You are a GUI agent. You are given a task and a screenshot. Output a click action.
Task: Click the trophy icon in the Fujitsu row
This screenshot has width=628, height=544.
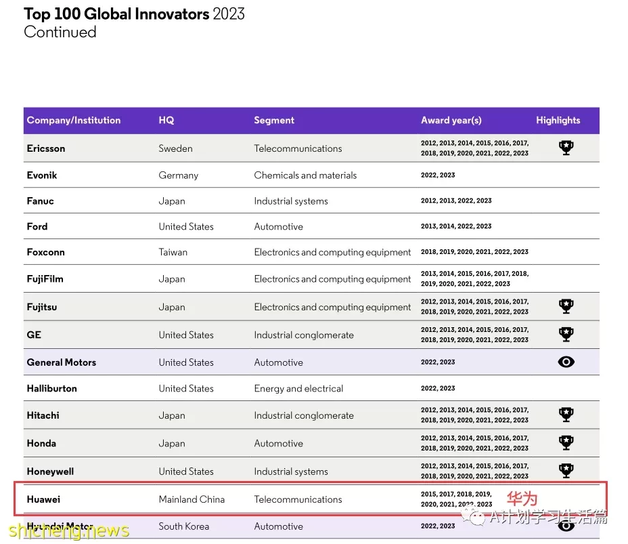(566, 306)
